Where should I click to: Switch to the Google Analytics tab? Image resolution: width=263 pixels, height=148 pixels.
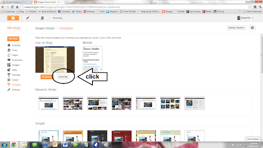[16, 2]
